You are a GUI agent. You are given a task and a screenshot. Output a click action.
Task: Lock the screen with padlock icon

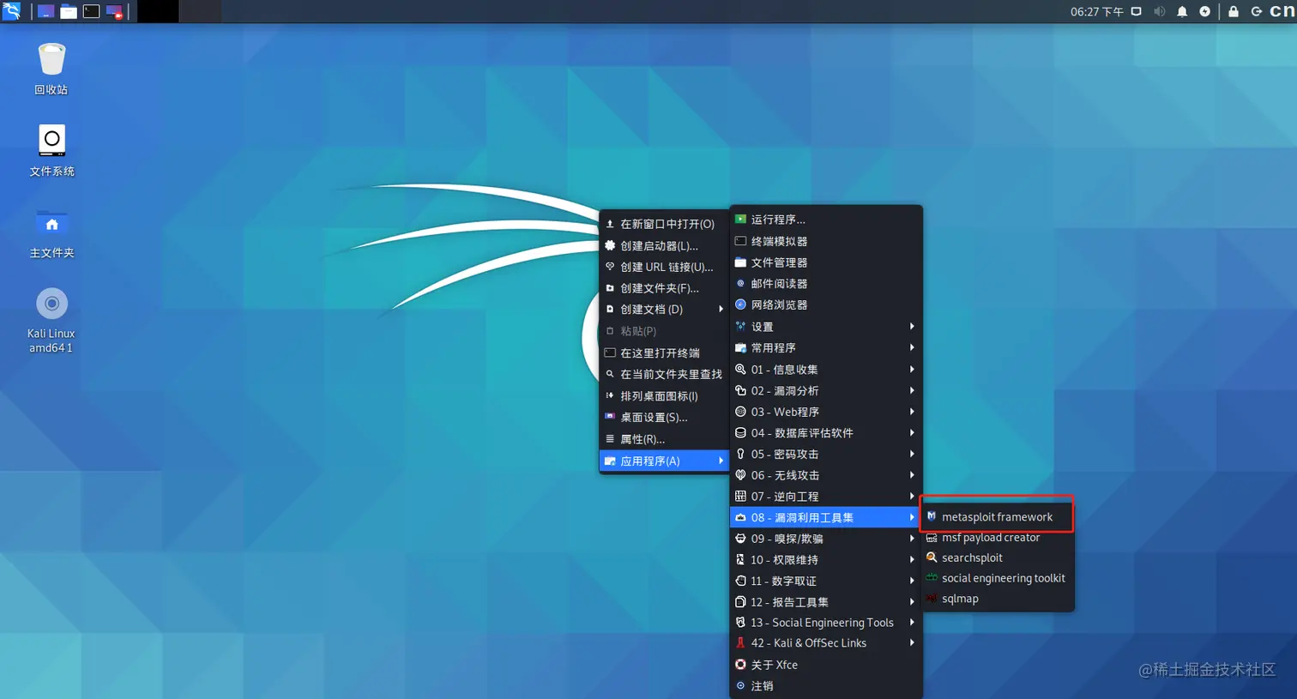1233,12
